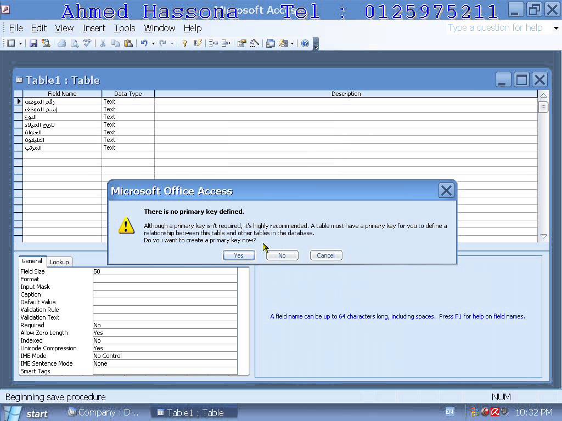Image resolution: width=562 pixels, height=421 pixels.
Task: Open Toolbar Options chevron at toolbar end
Action: coord(316,44)
